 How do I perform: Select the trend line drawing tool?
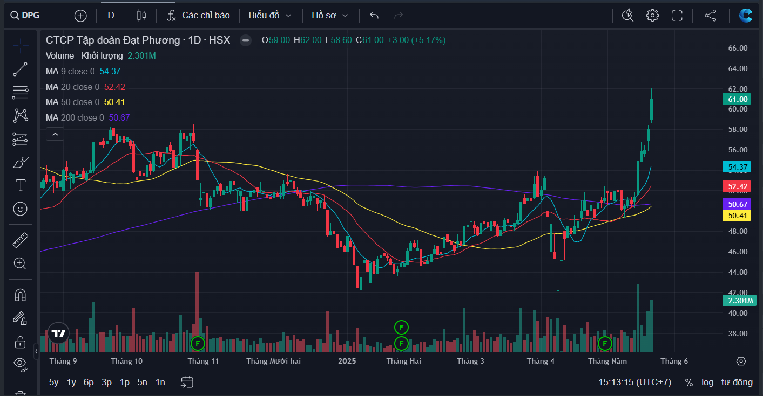pyautogui.click(x=21, y=69)
